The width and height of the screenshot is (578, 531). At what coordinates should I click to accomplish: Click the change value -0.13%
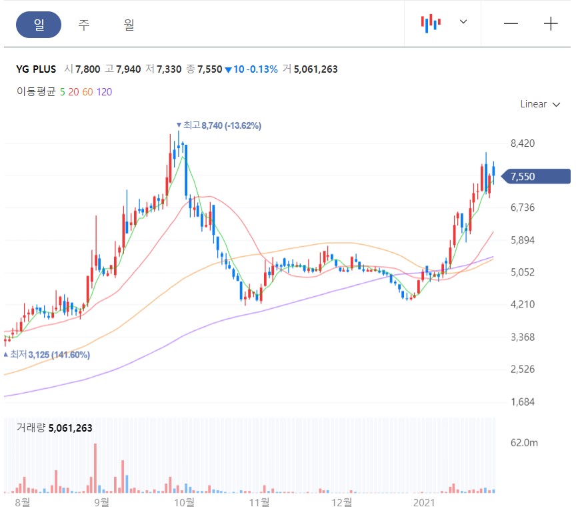click(x=262, y=69)
